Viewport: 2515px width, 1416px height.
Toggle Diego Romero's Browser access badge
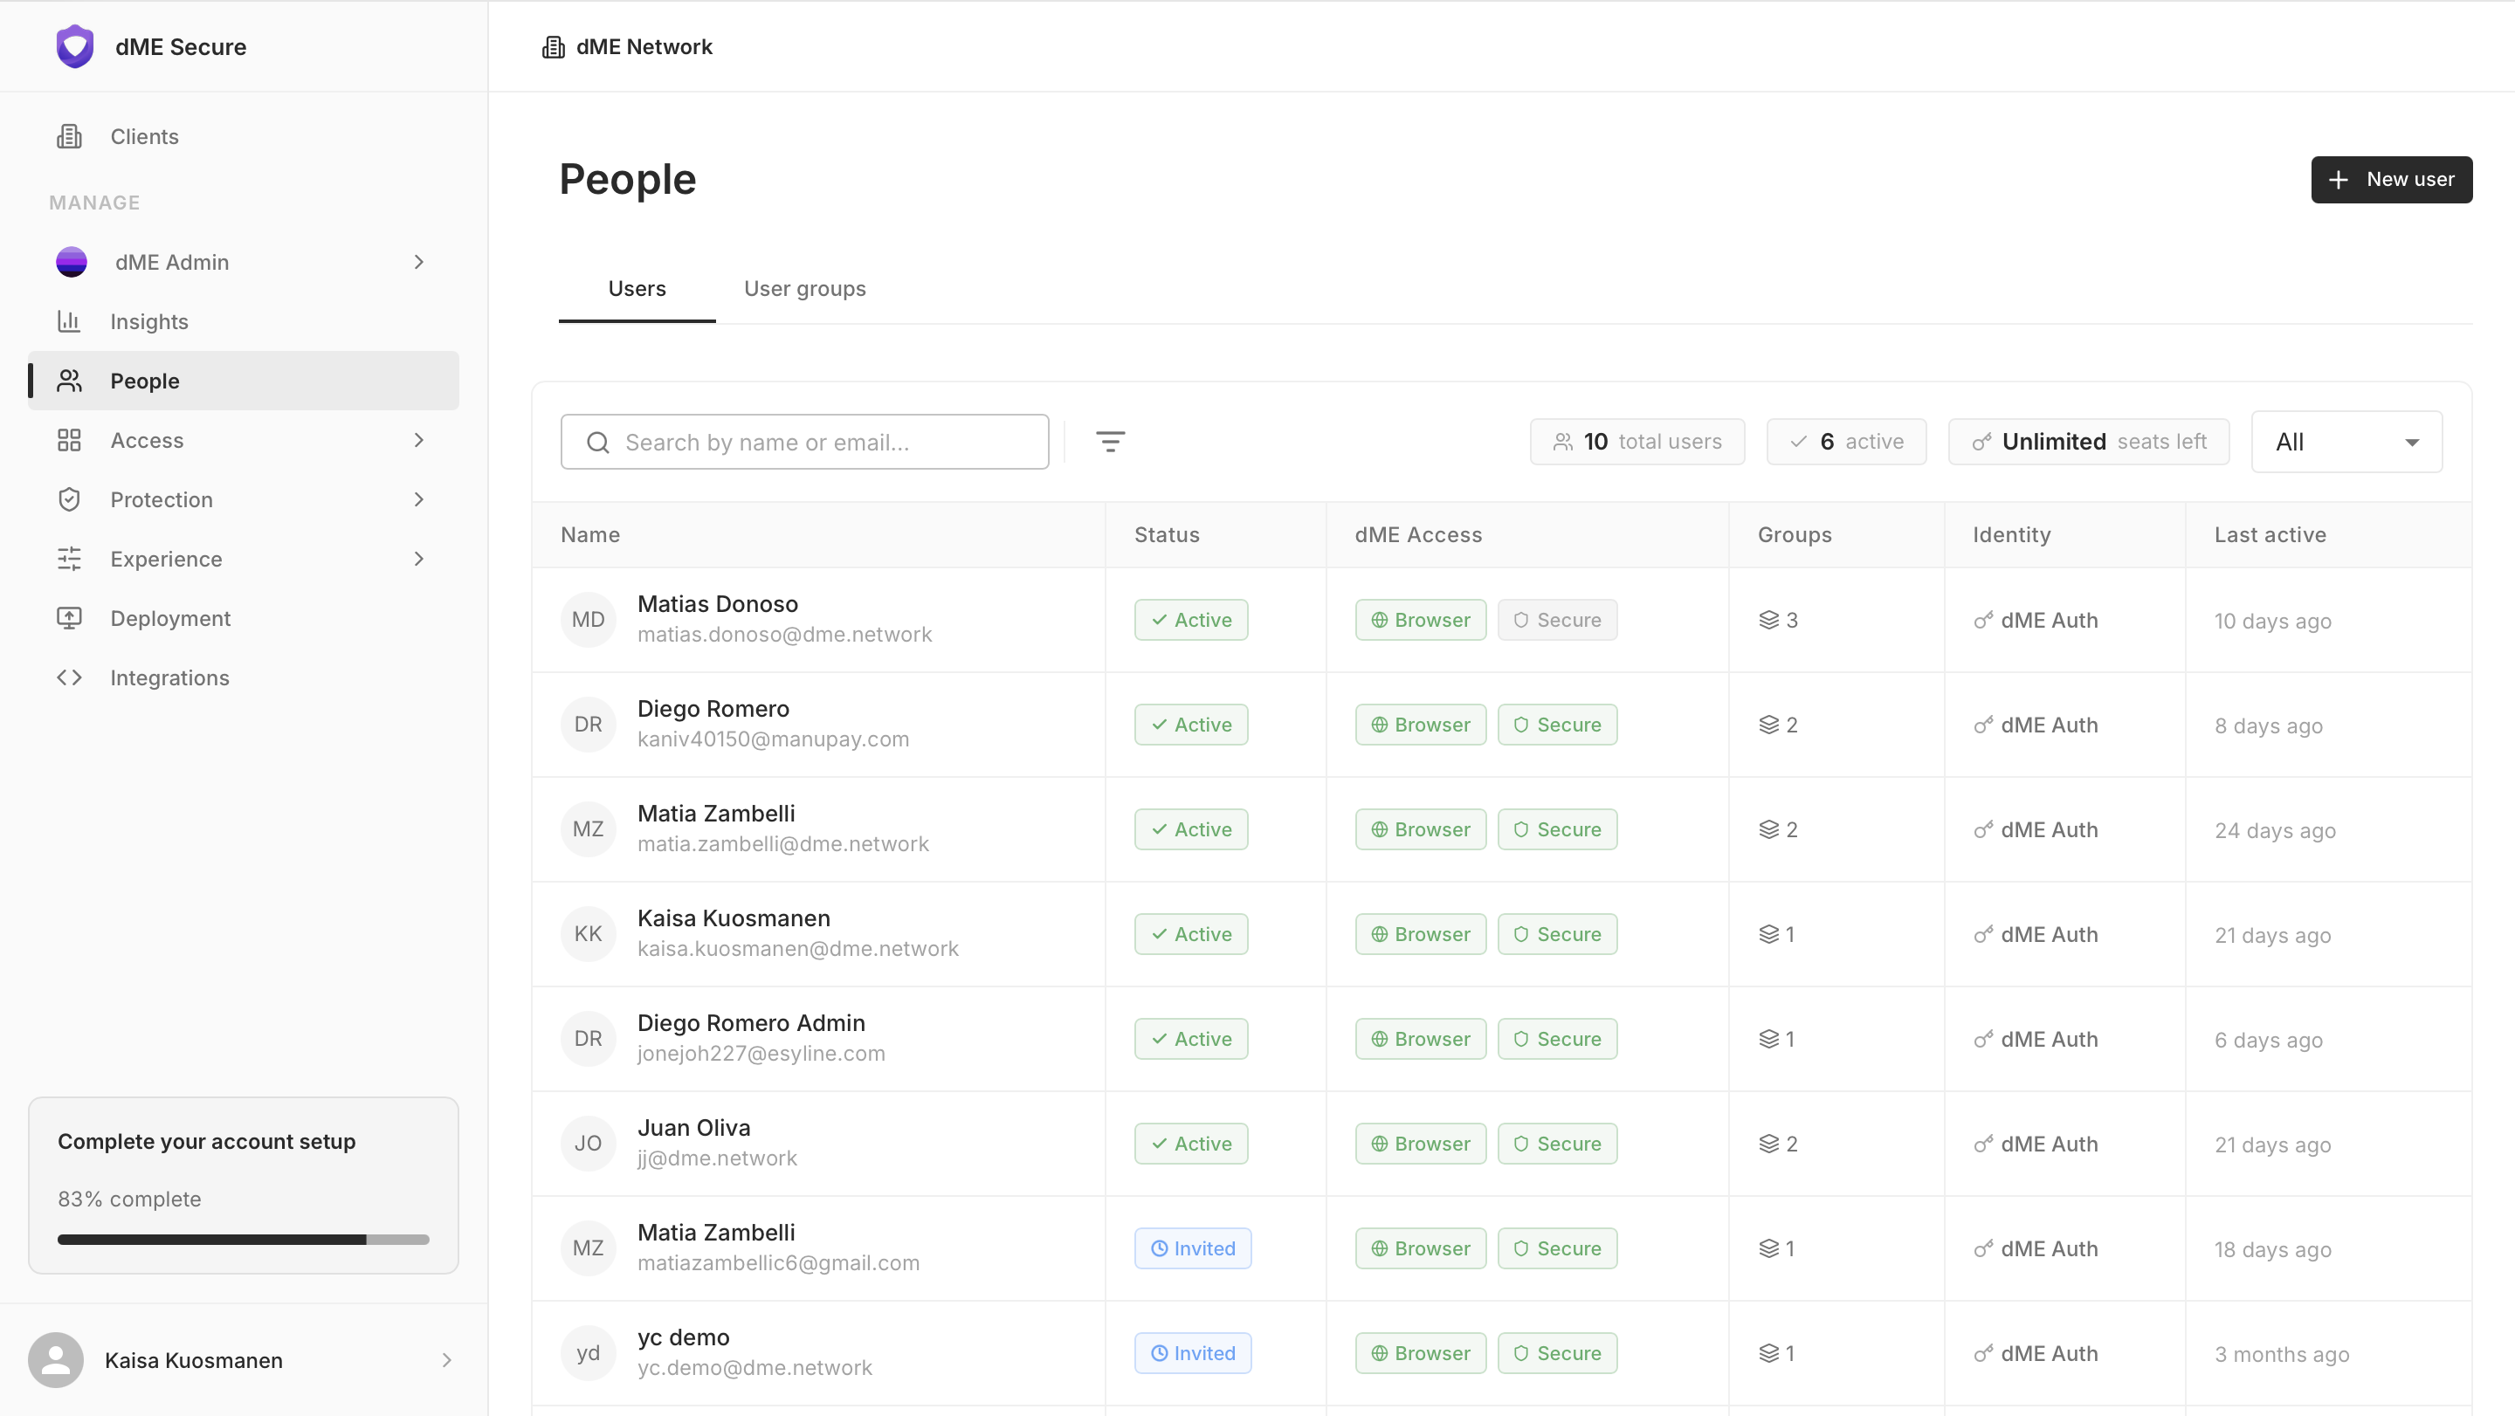click(1420, 724)
